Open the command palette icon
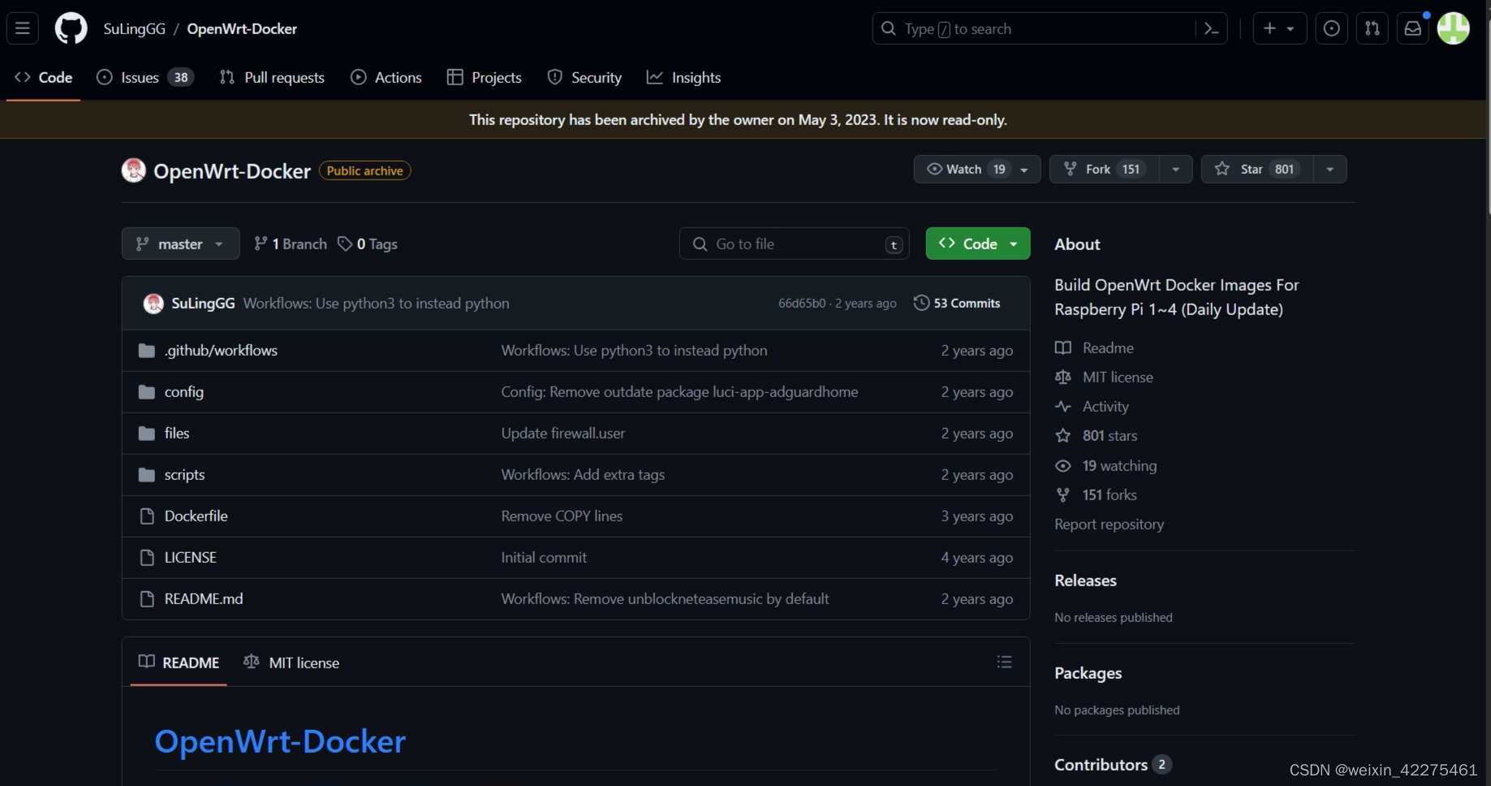Viewport: 1491px width, 786px height. (x=1211, y=28)
